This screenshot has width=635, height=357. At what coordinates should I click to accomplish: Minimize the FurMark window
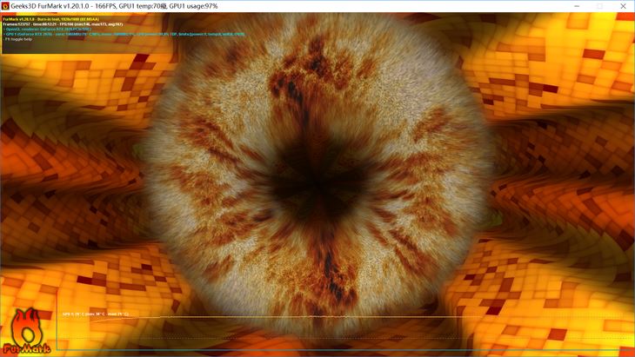(577, 6)
